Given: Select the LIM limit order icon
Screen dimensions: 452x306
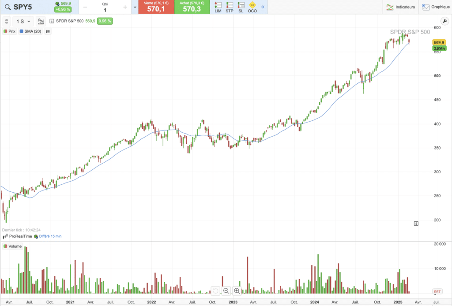Looking at the screenshot, I should pos(218,7).
